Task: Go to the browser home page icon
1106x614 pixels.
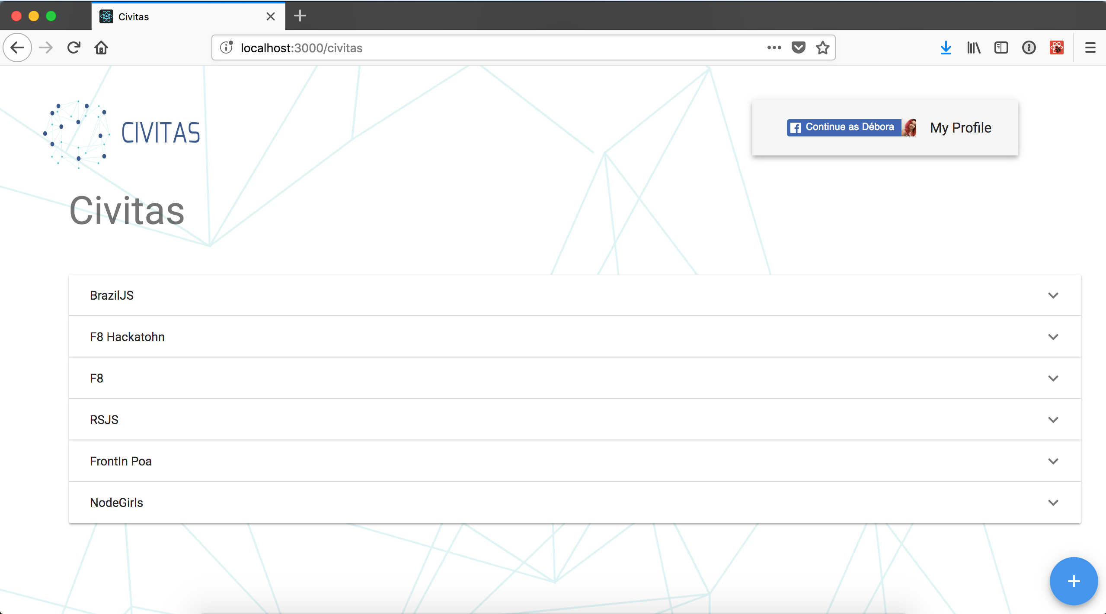Action: pos(101,47)
